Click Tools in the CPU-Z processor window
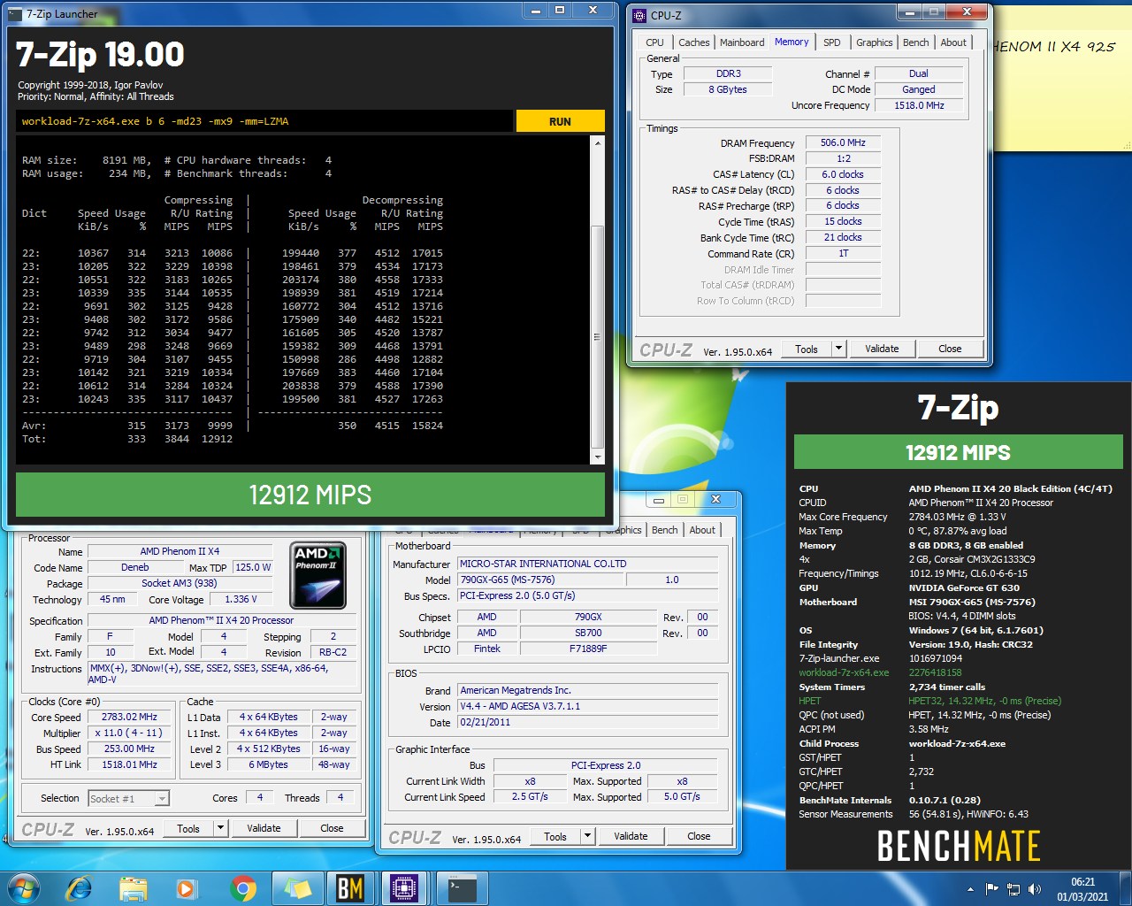The height and width of the screenshot is (906, 1132). pyautogui.click(x=188, y=828)
